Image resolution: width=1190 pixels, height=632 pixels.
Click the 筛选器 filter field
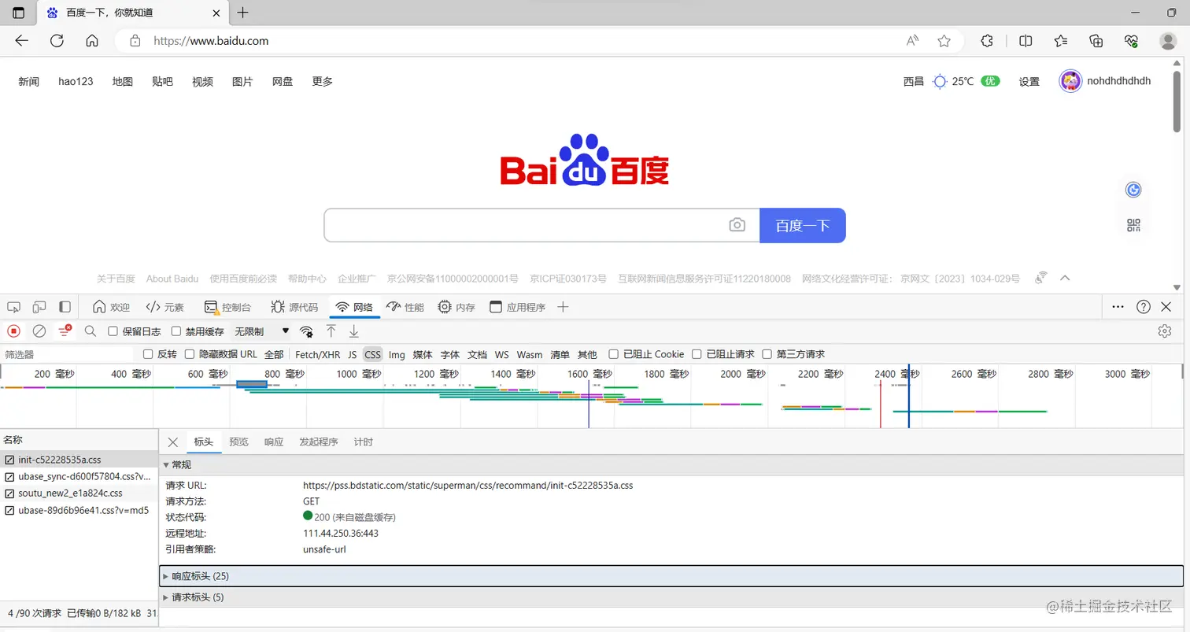coord(68,354)
